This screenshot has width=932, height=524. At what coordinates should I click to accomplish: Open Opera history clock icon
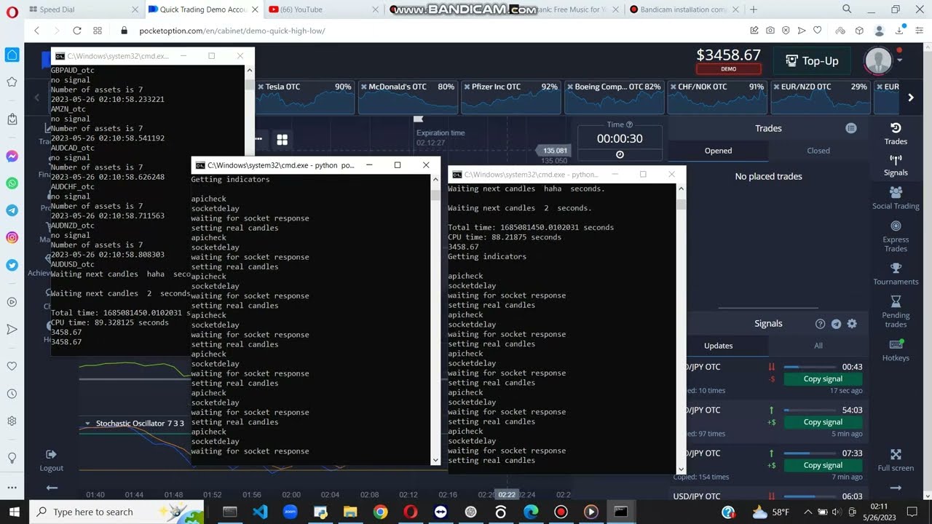(x=12, y=394)
